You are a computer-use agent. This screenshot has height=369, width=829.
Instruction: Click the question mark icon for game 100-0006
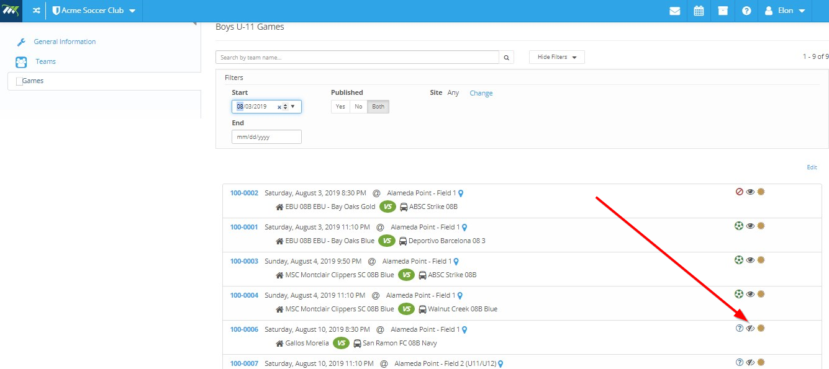739,328
